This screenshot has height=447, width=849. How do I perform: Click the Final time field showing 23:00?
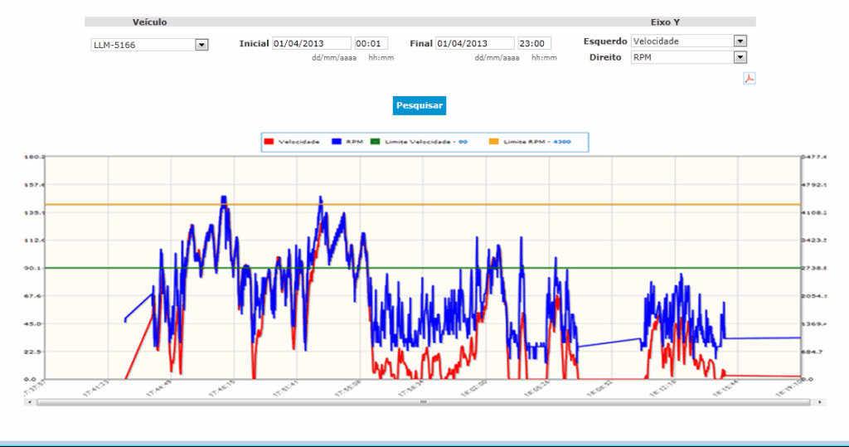point(534,43)
